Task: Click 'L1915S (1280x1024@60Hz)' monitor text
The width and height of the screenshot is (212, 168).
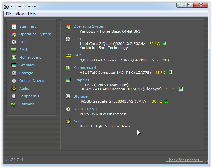Action: [x=104, y=85]
